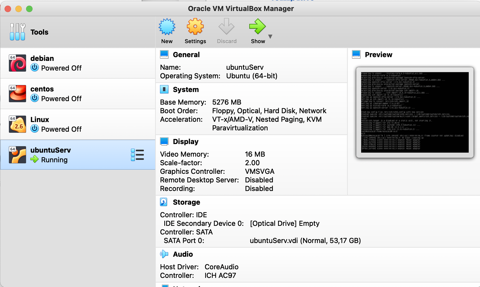Click the Controller: IDE storage line

click(x=183, y=215)
